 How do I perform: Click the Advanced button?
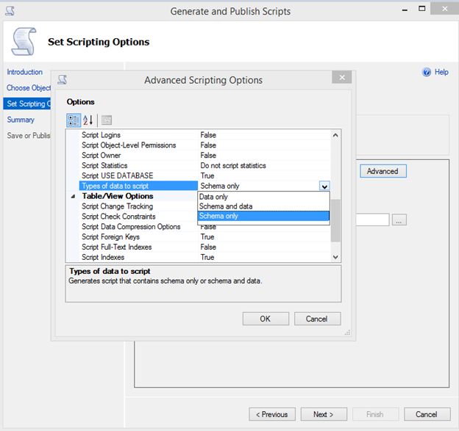[x=382, y=171]
